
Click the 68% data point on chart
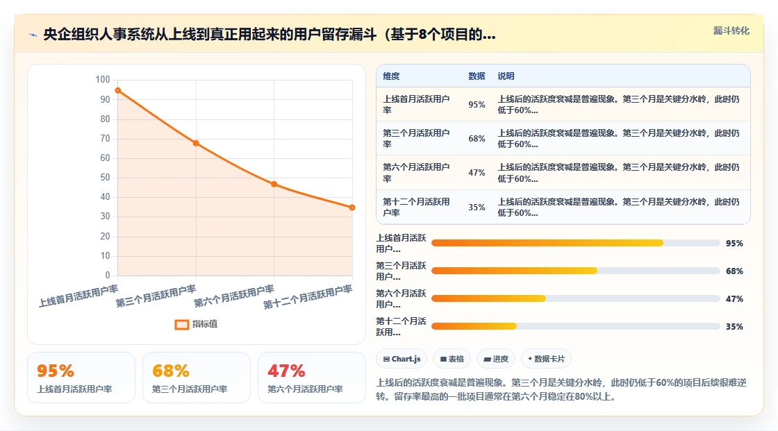point(196,144)
